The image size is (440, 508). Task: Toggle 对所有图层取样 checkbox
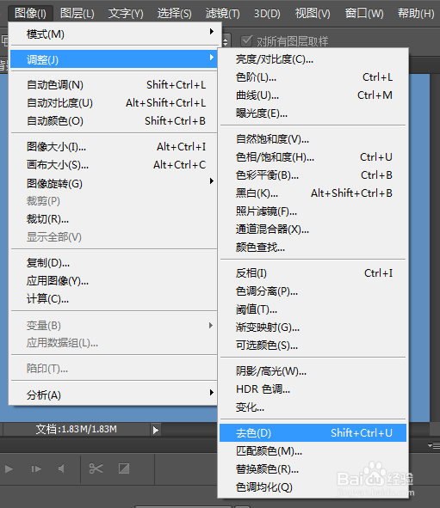tap(246, 40)
